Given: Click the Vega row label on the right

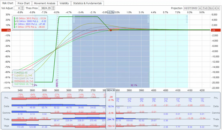Looking at the screenshot, I should 216,126.
